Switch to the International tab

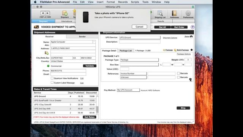pos(67,21)
